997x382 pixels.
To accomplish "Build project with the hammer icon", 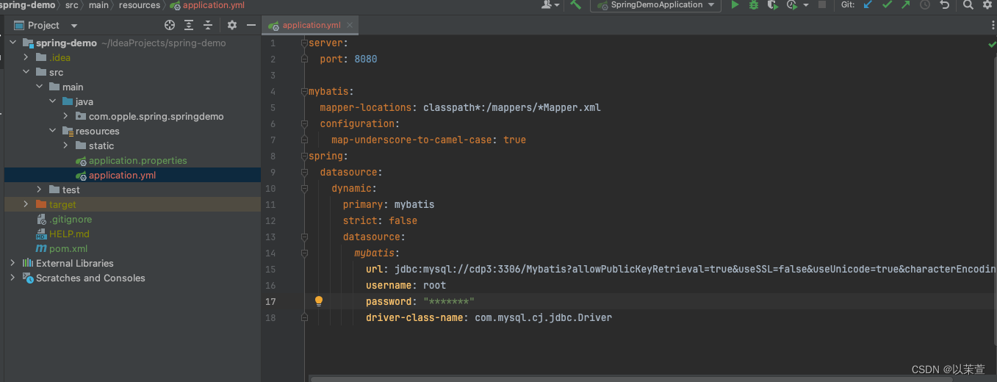I will point(576,5).
